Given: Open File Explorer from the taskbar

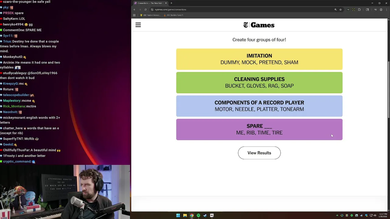Looking at the screenshot, I should tap(185, 215).
